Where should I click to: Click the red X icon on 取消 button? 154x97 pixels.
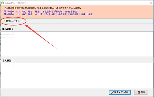pyautogui.click(x=139, y=92)
